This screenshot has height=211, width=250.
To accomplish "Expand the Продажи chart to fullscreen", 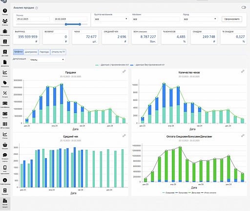I will [x=124, y=71].
